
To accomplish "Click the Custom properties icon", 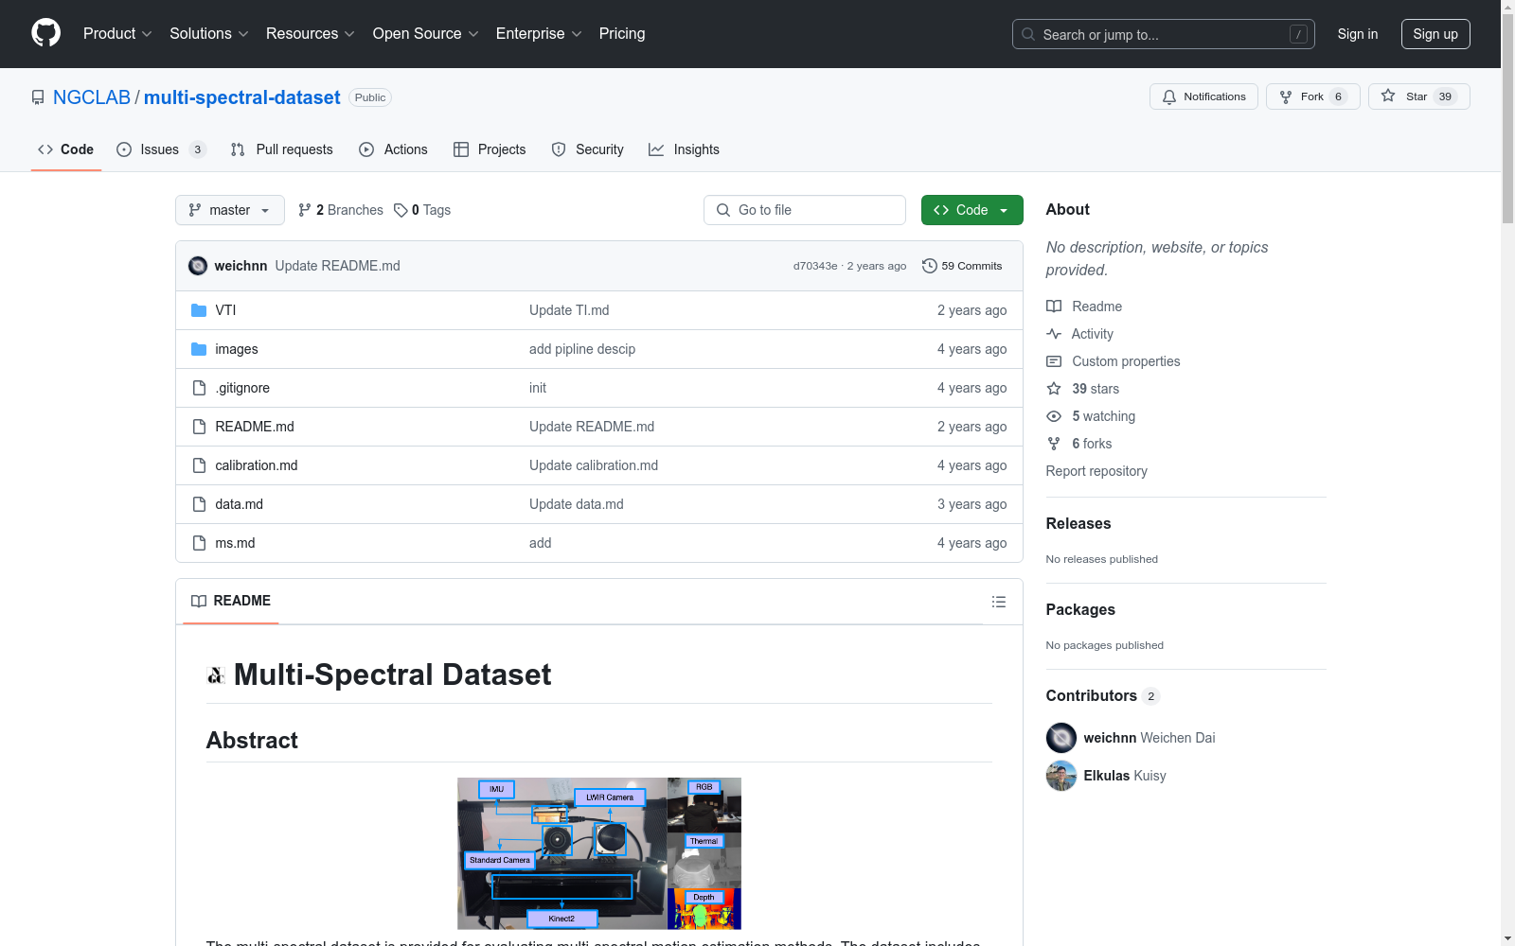I will (1054, 361).
